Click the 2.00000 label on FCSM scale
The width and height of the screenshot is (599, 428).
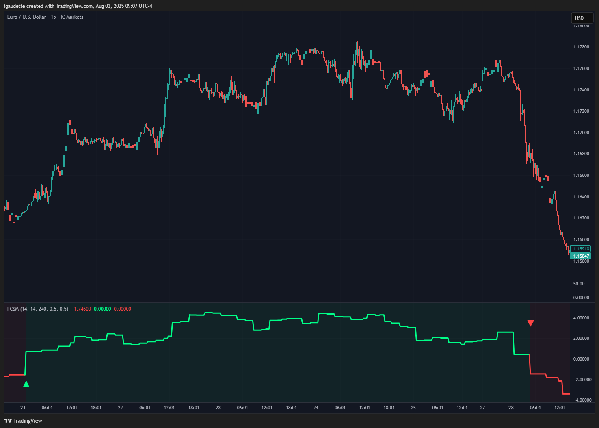click(x=581, y=338)
